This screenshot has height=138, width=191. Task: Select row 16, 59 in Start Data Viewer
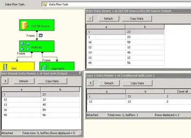pos(126,42)
